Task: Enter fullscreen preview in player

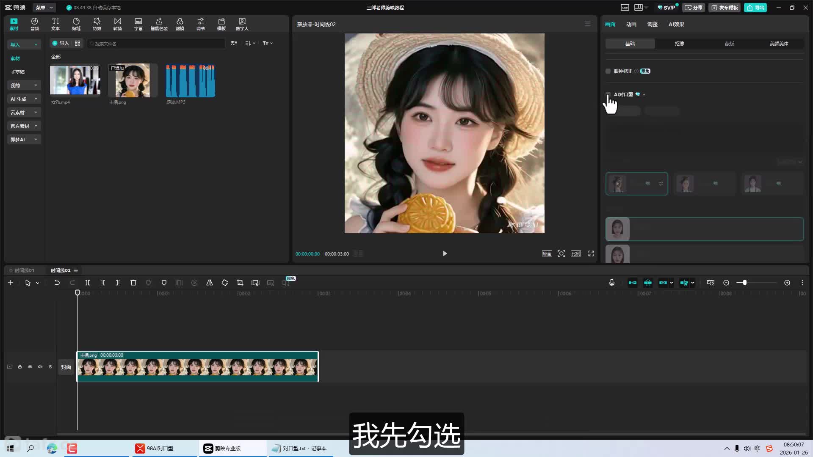Action: (591, 253)
